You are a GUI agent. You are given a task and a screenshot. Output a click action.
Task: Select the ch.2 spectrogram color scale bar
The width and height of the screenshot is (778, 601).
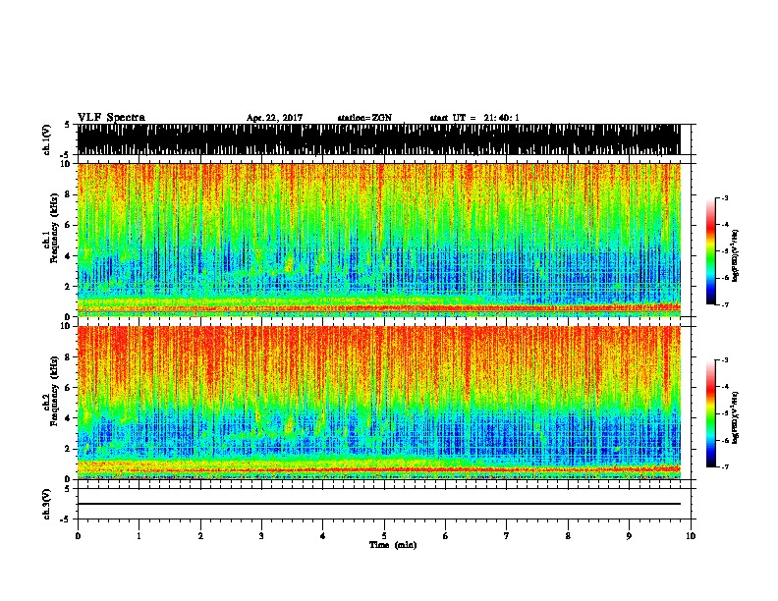point(710,413)
